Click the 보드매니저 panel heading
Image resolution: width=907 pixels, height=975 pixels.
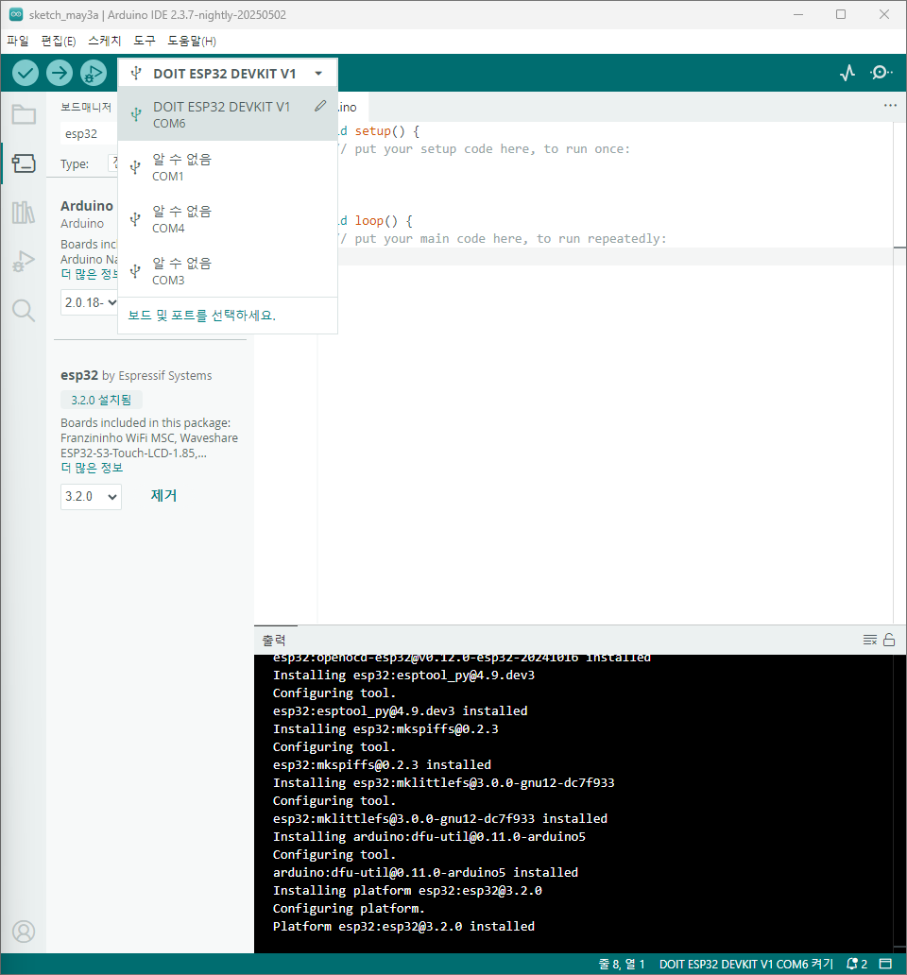[86, 107]
